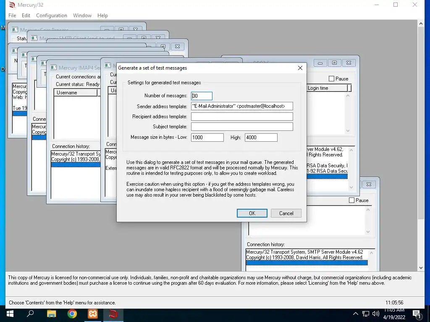Click OK to generate test messages
Screen dimensions: 430x322
(252, 213)
